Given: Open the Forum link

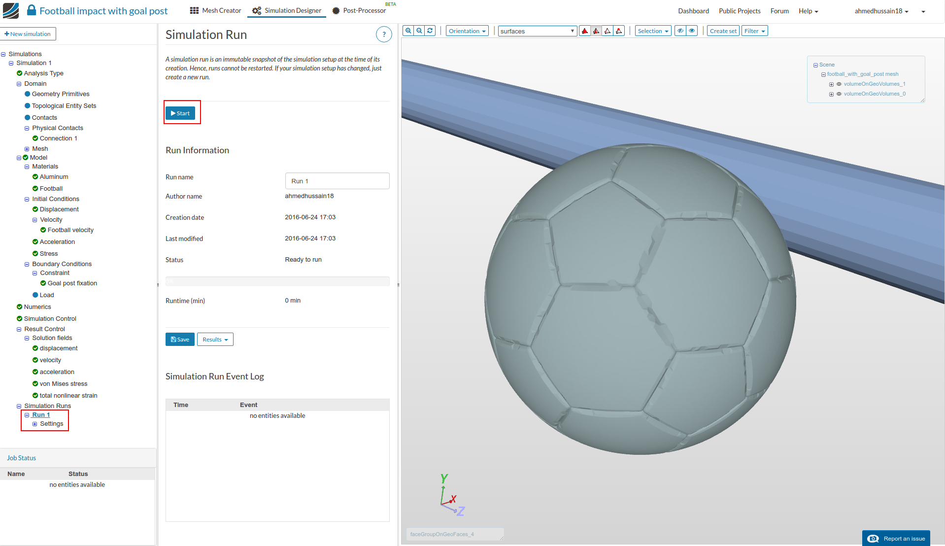Looking at the screenshot, I should (779, 11).
